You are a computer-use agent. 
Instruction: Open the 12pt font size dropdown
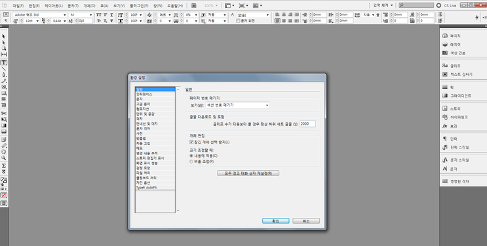pos(37,21)
